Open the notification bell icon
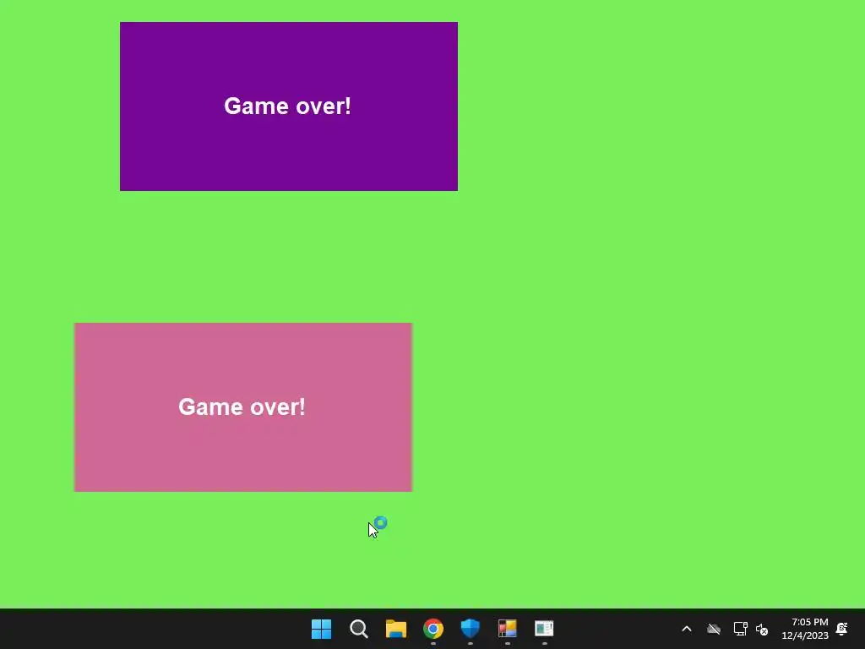 pyautogui.click(x=842, y=629)
